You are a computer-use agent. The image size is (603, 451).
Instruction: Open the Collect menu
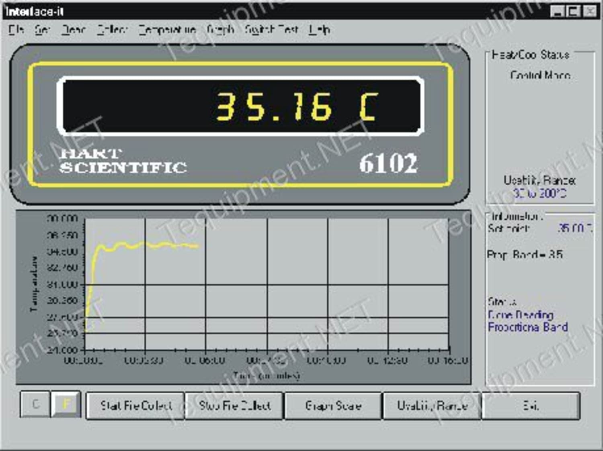click(x=113, y=30)
